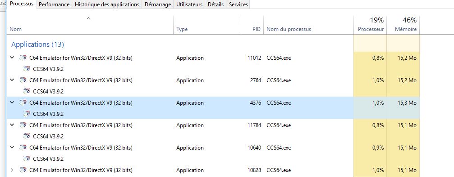Click 15,2 Mo memory cell for PID 11012

[x=407, y=58]
